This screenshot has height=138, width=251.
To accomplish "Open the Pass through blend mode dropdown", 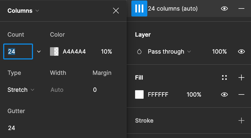I will [x=169, y=52].
